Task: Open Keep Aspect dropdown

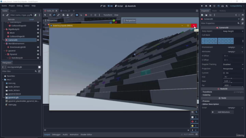Action: 233,31
